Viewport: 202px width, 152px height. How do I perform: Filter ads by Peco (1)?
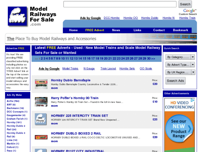(11, 151)
